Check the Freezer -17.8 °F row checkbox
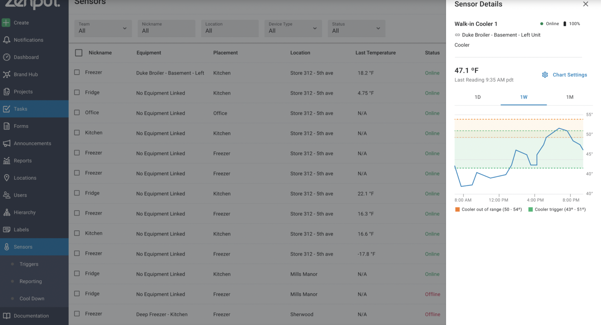Viewport: 601px width, 325px height. [x=77, y=253]
